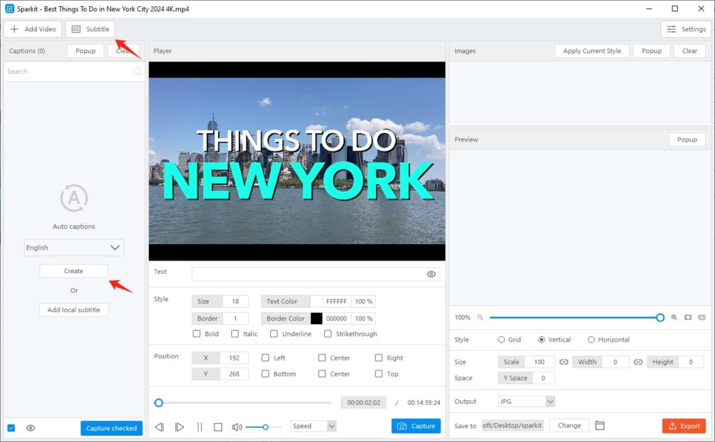The image size is (715, 442).
Task: Click inside the Text input field
Action: 307,273
